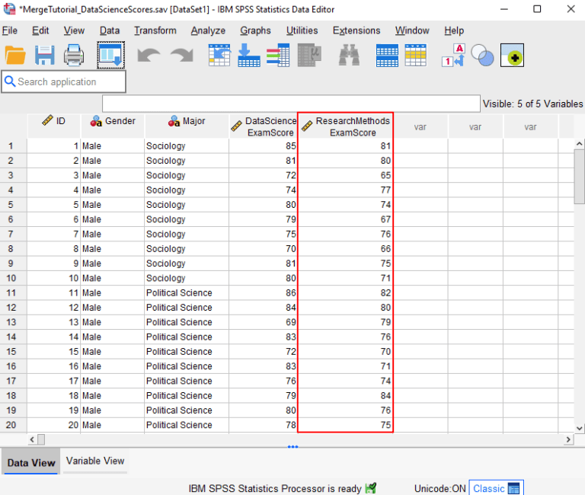Click the horizontal scrollbar right arrow

pos(568,440)
